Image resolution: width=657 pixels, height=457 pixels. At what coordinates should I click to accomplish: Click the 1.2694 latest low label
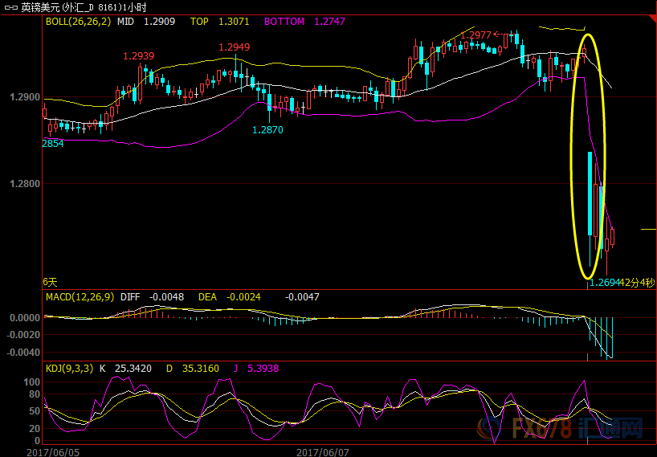coord(603,283)
